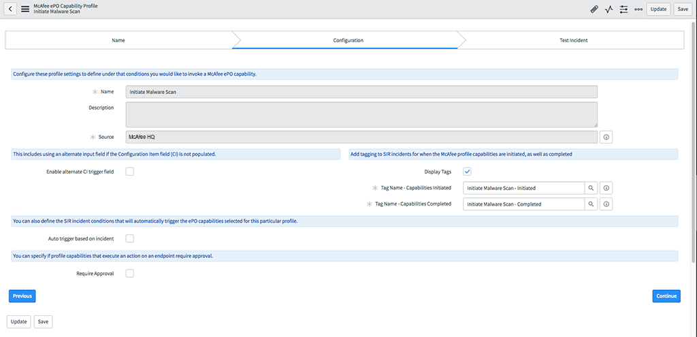
Task: Click the bottom Update button
Action: click(18, 322)
